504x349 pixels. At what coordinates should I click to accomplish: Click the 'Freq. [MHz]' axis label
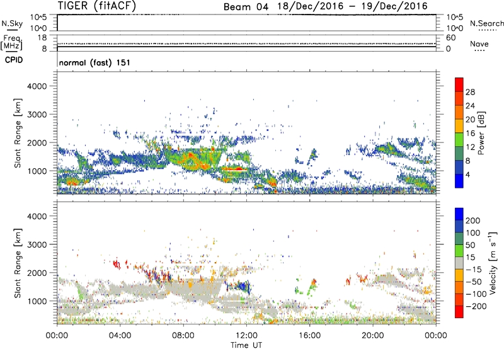[x=11, y=43]
